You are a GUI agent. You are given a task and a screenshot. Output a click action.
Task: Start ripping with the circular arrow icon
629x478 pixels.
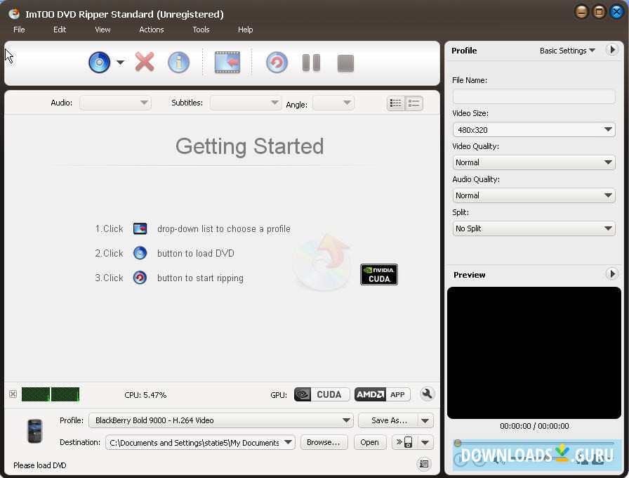[x=276, y=62]
